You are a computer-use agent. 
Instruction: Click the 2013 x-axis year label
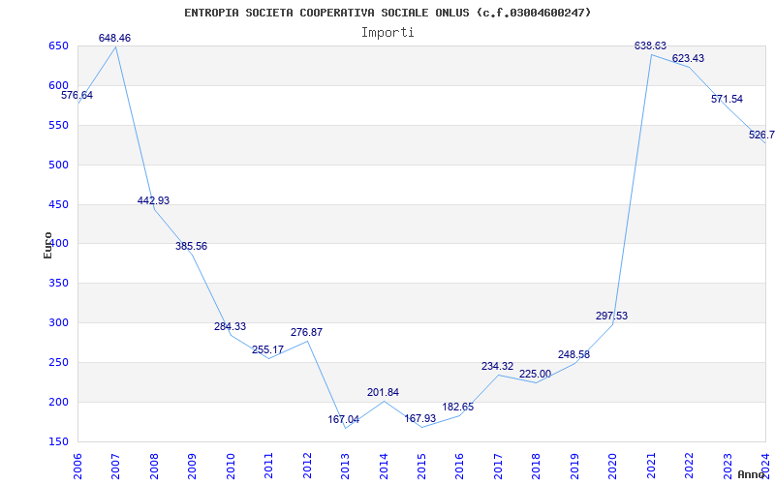point(345,465)
